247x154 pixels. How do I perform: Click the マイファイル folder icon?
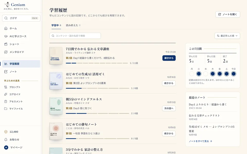[x=6, y=109]
